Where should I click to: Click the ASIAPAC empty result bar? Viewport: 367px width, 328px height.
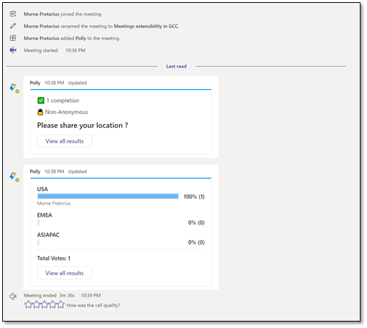pos(38,243)
